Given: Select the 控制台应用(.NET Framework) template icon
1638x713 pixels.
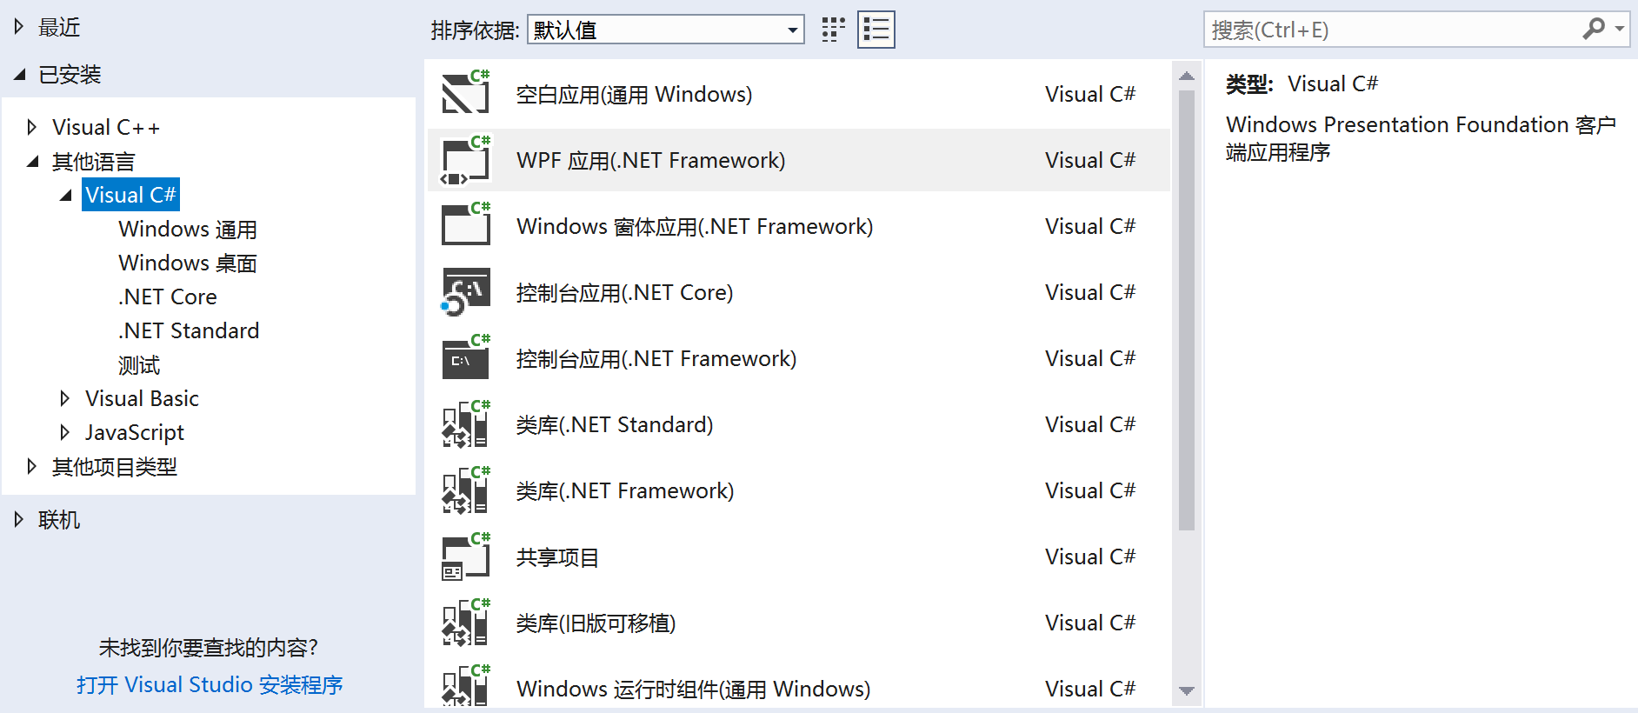Looking at the screenshot, I should pos(465,358).
